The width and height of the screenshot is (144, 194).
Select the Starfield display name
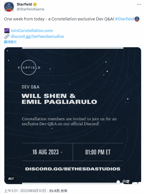24,4
